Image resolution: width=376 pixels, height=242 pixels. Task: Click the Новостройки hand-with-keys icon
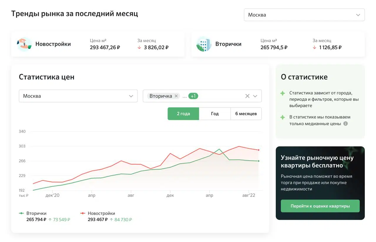(x=24, y=44)
